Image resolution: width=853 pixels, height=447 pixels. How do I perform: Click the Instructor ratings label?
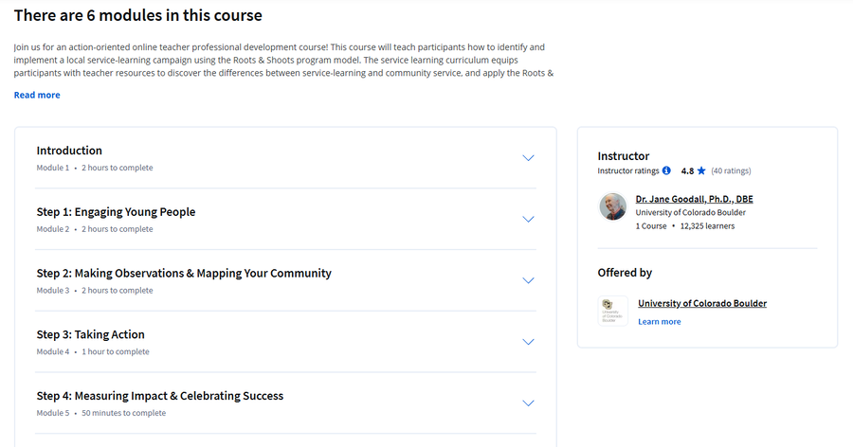[628, 170]
